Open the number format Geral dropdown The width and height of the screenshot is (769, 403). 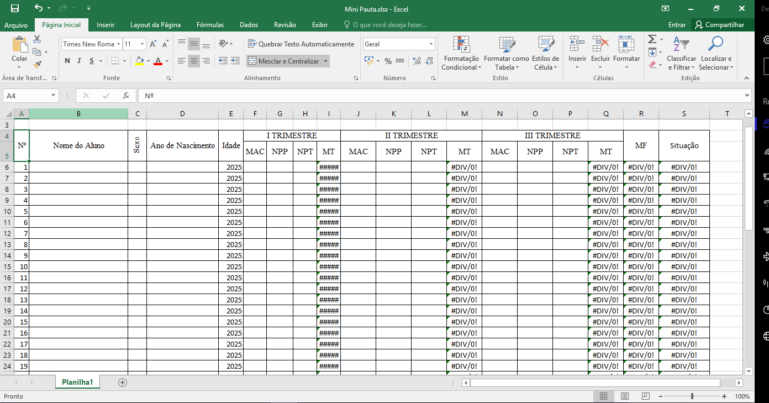click(431, 44)
